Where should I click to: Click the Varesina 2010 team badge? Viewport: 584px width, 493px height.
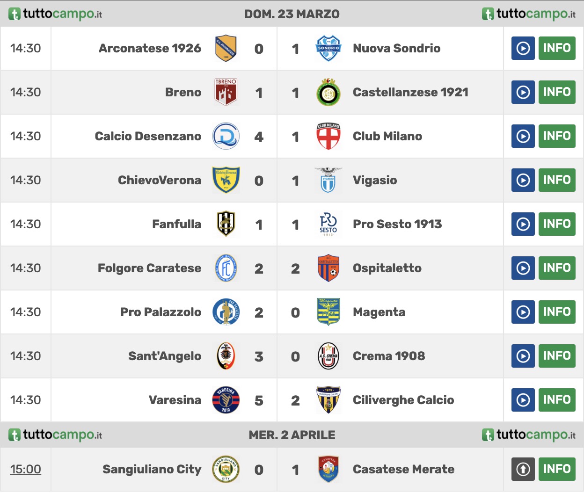pos(226,400)
